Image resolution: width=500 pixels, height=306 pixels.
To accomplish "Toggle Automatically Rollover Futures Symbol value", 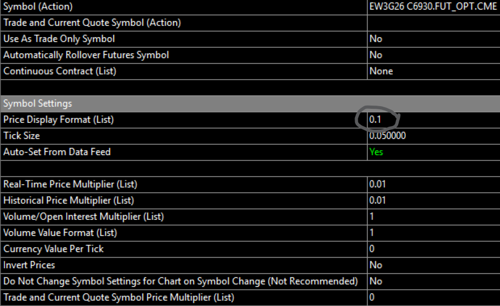I will click(376, 55).
